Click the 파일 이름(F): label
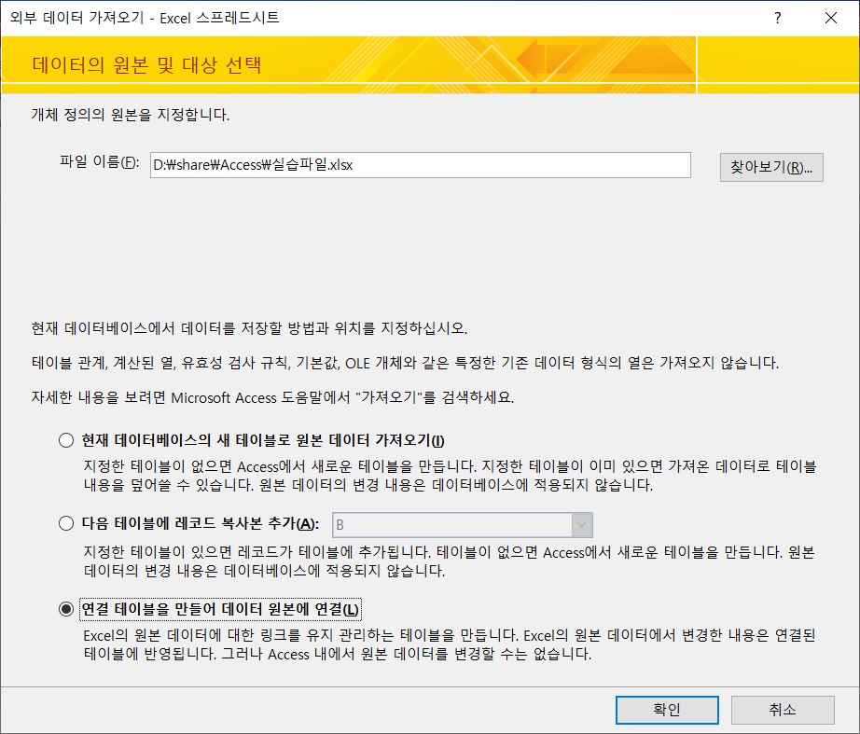Viewport: 860px width, 734px height. [99, 162]
